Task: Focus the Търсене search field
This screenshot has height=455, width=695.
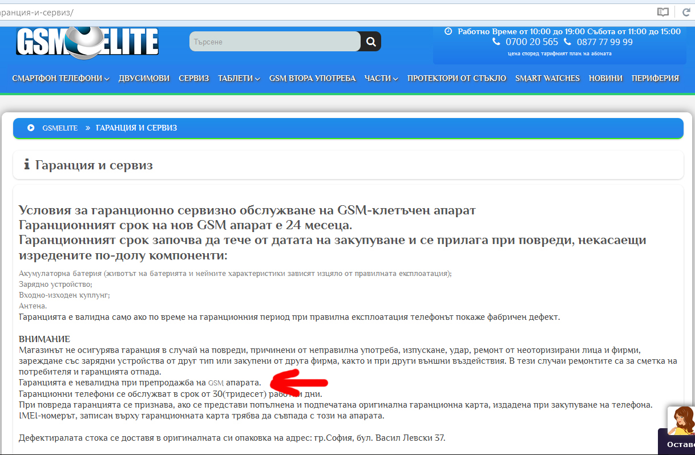Action: pyautogui.click(x=274, y=42)
